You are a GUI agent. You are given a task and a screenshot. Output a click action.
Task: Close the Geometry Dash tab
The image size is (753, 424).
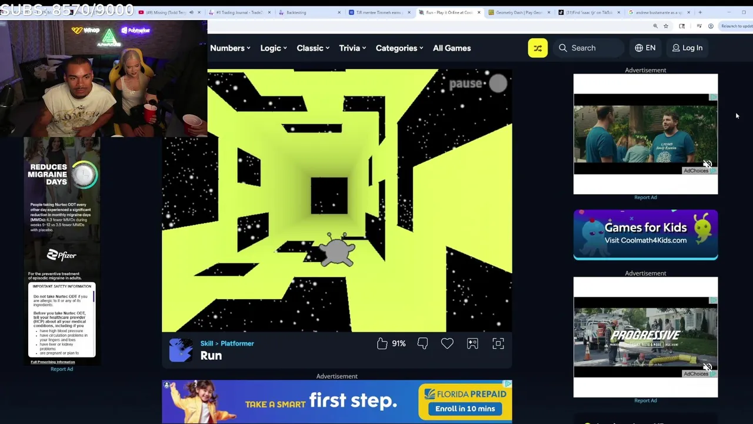549,12
